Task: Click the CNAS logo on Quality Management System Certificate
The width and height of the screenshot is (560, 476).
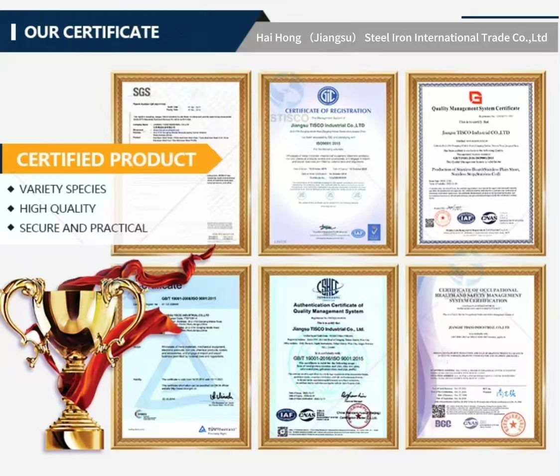Action: click(x=489, y=218)
